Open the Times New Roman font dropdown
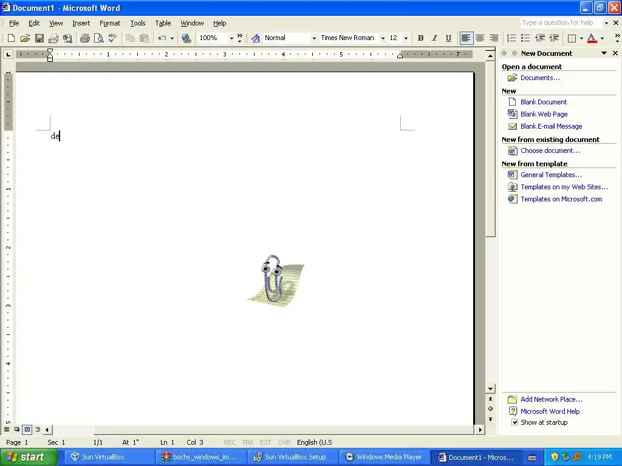622x466 pixels. click(x=383, y=38)
